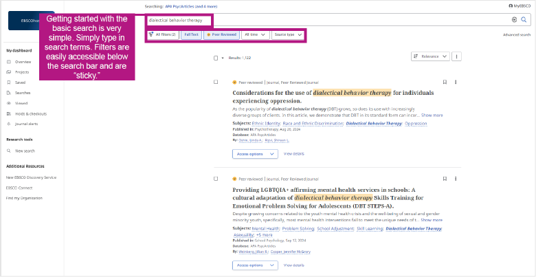Open the All time date dropdown
The image size is (536, 277).
[256, 35]
